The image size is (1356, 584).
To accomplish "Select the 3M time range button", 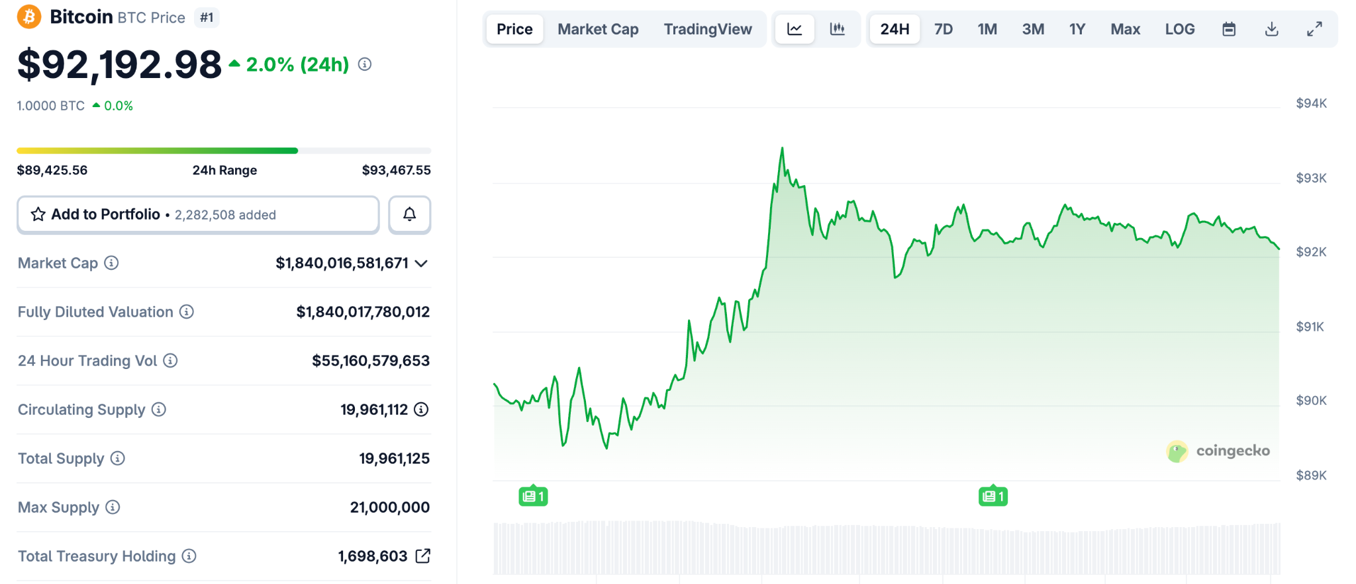I will [x=1033, y=29].
